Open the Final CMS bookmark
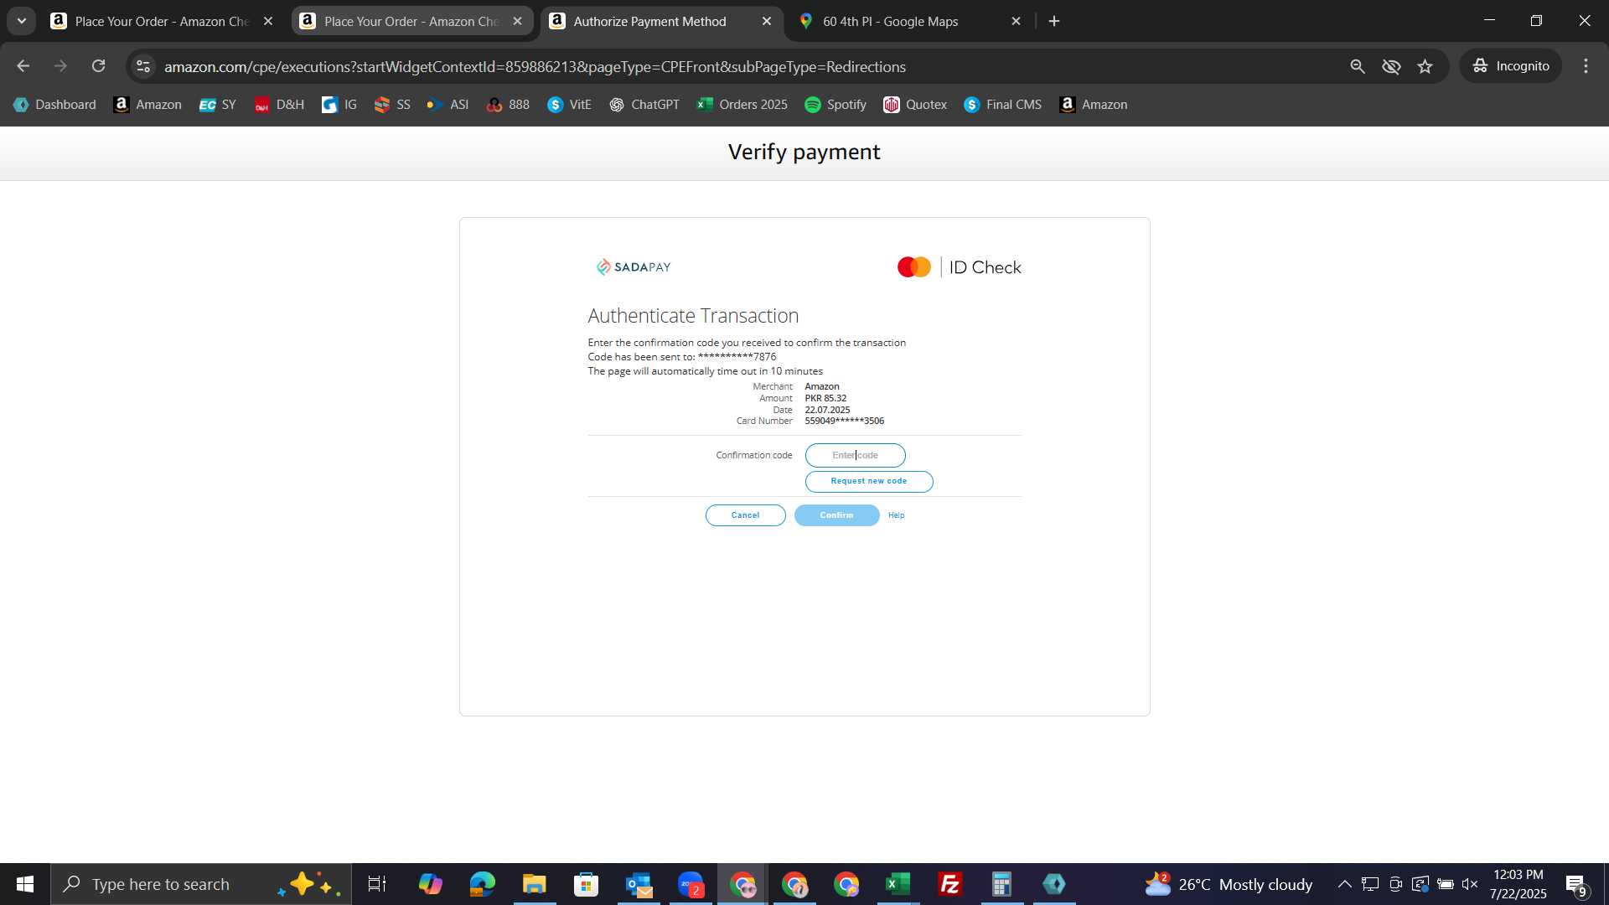The image size is (1609, 905). coord(1003,105)
